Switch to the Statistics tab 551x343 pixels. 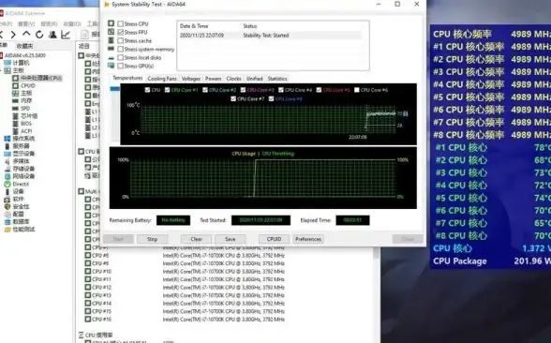(277, 79)
